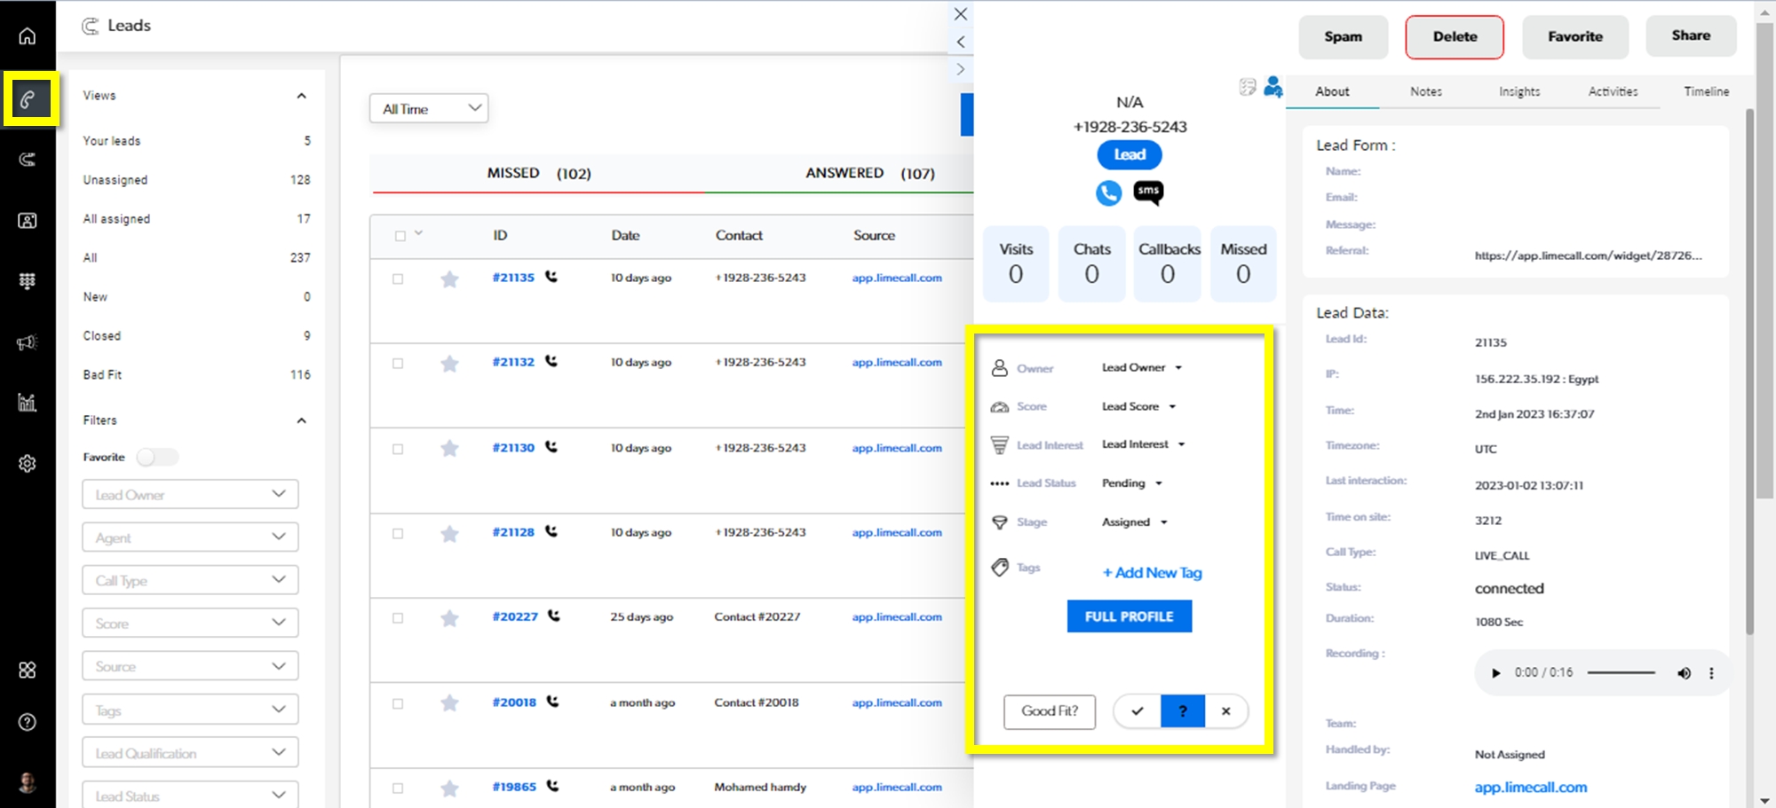Image resolution: width=1776 pixels, height=808 pixels.
Task: Open the Timeline tab
Action: point(1706,91)
